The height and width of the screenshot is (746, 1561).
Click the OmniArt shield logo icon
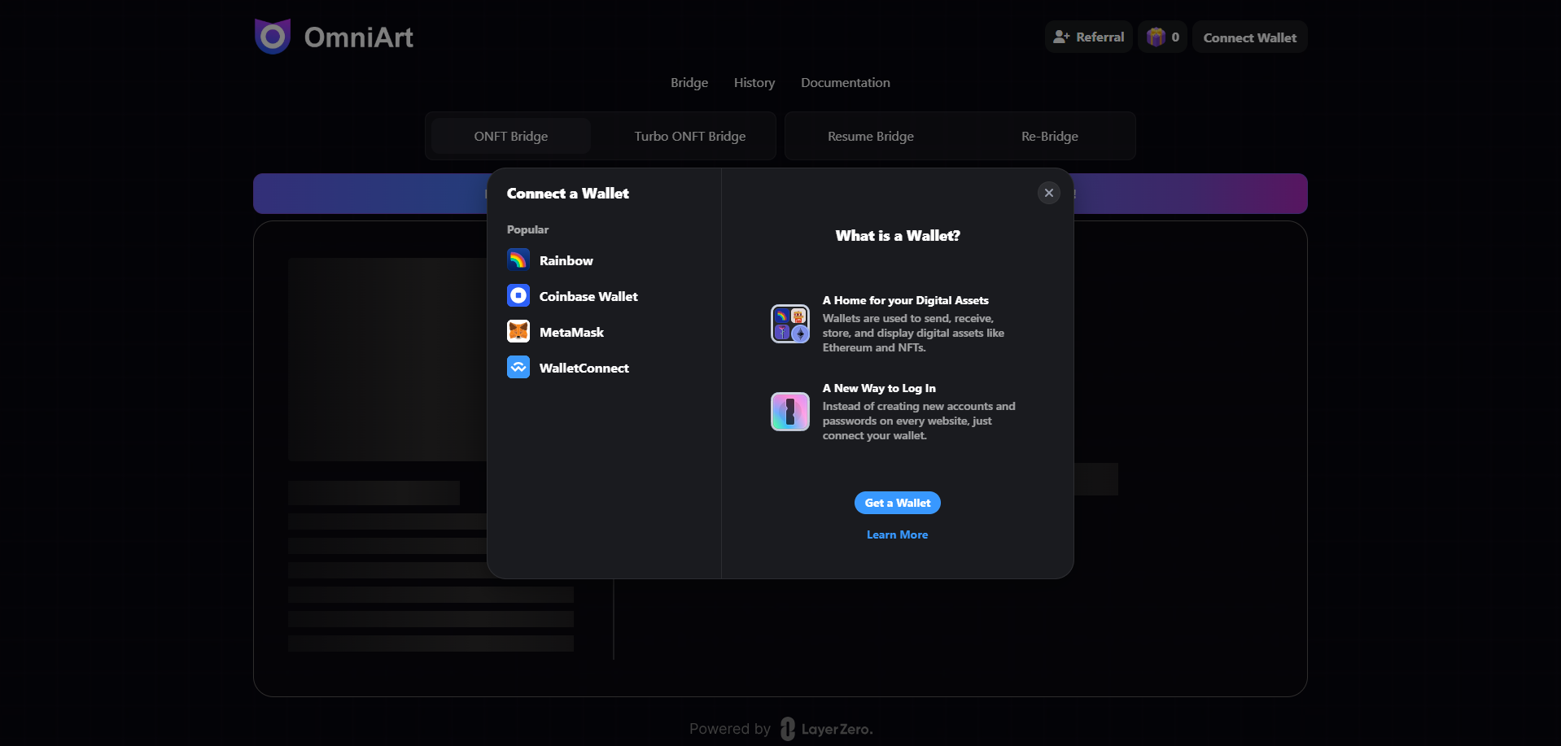click(273, 37)
